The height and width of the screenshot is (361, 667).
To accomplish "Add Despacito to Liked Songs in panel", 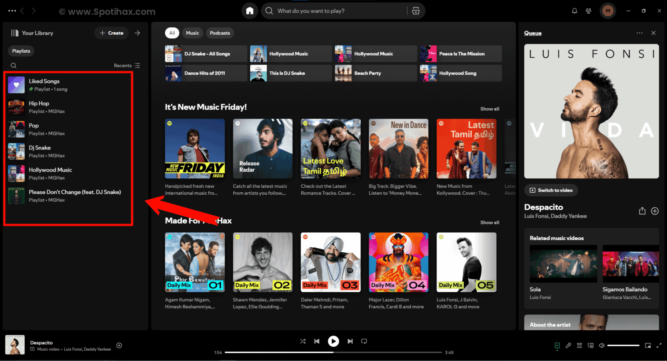I will (655, 211).
